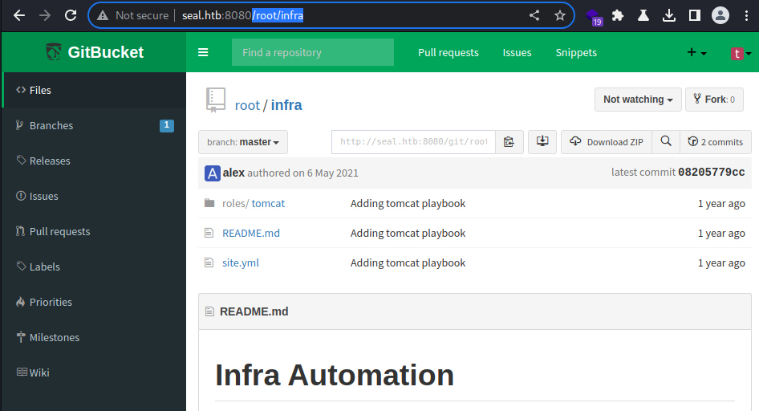Open Labels in the sidebar
The image size is (759, 411).
point(94,267)
